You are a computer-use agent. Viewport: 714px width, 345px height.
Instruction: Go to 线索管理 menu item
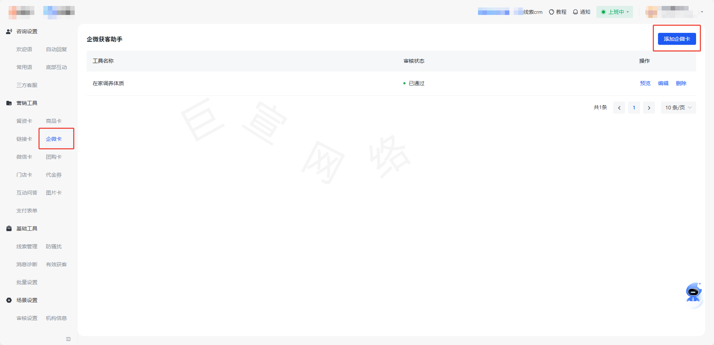tap(27, 246)
